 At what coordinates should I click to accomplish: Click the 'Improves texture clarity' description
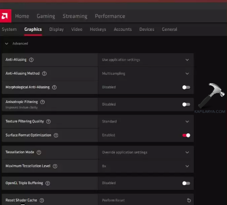tap(21, 108)
